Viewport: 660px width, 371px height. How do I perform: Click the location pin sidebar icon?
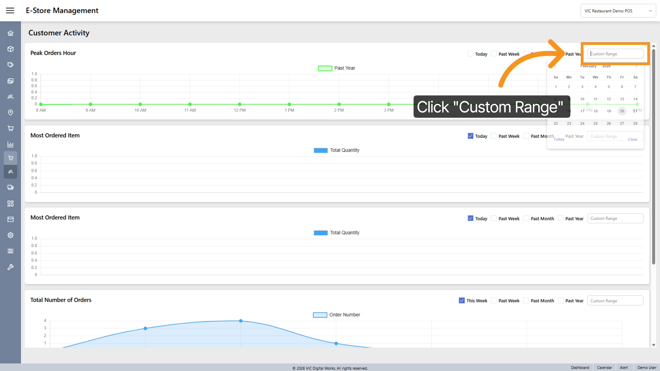click(x=10, y=112)
